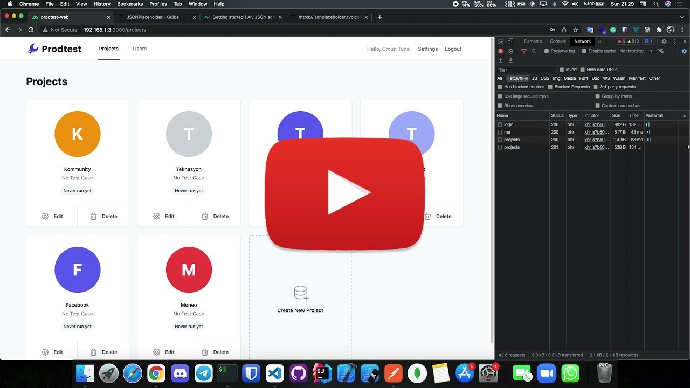Click the import HAR file icon

tap(501, 60)
